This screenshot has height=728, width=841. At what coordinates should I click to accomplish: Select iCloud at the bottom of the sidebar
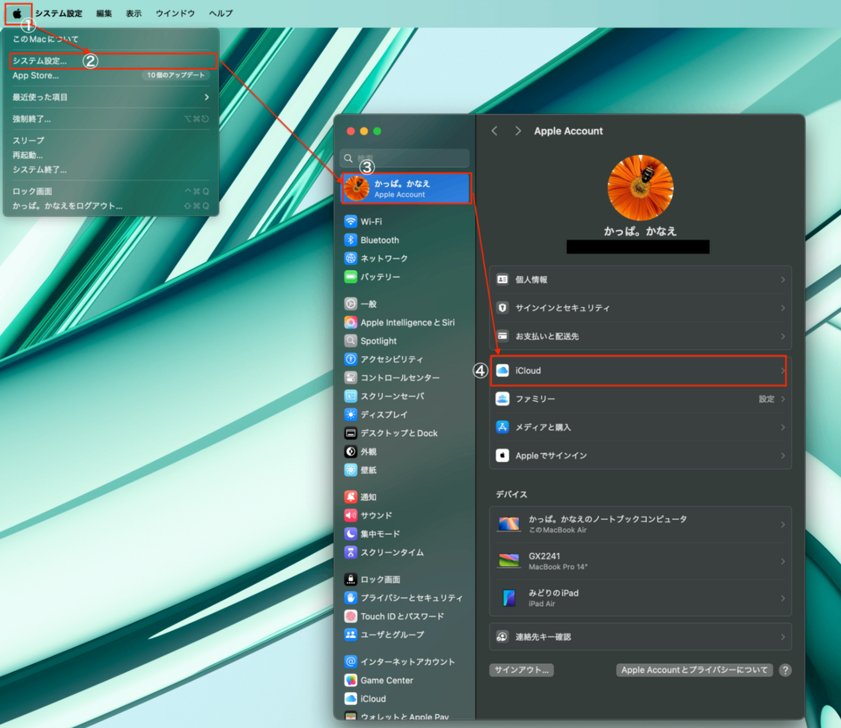tap(371, 698)
